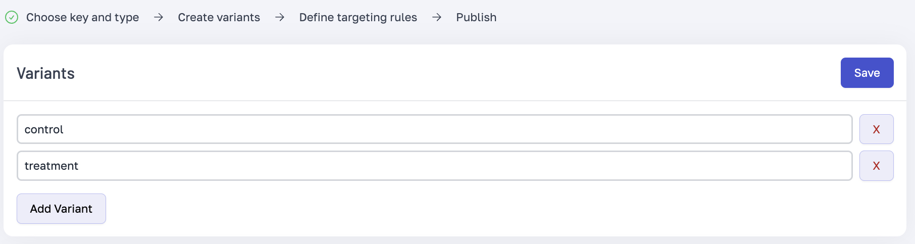Click the green completed-step checkmark icon

click(x=12, y=18)
